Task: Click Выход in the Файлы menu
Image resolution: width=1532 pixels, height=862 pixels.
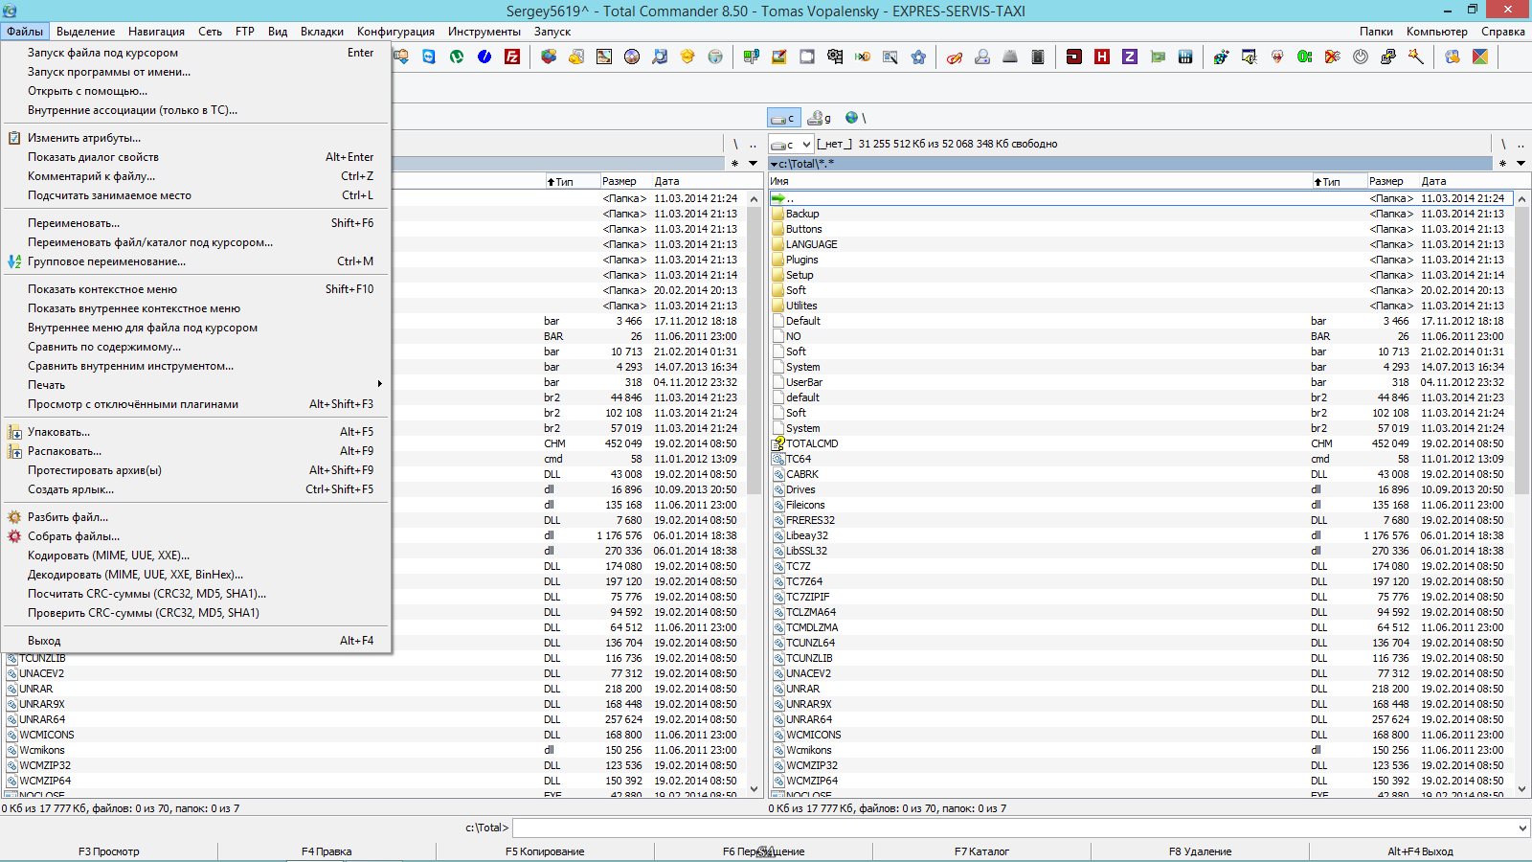Action: pyautogui.click(x=196, y=641)
